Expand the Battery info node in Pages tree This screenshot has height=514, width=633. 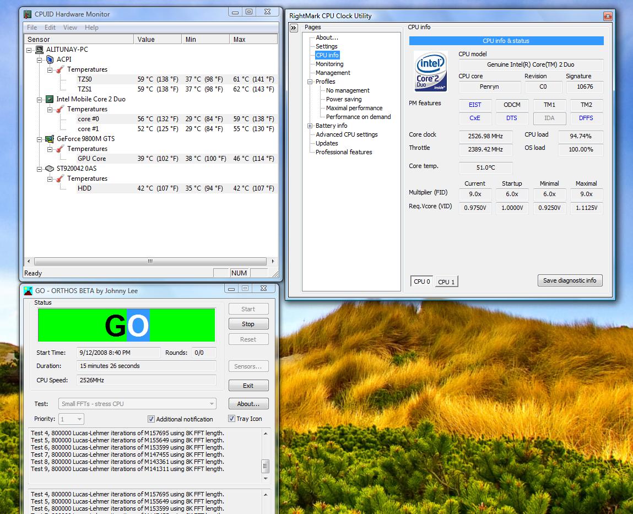click(x=310, y=126)
